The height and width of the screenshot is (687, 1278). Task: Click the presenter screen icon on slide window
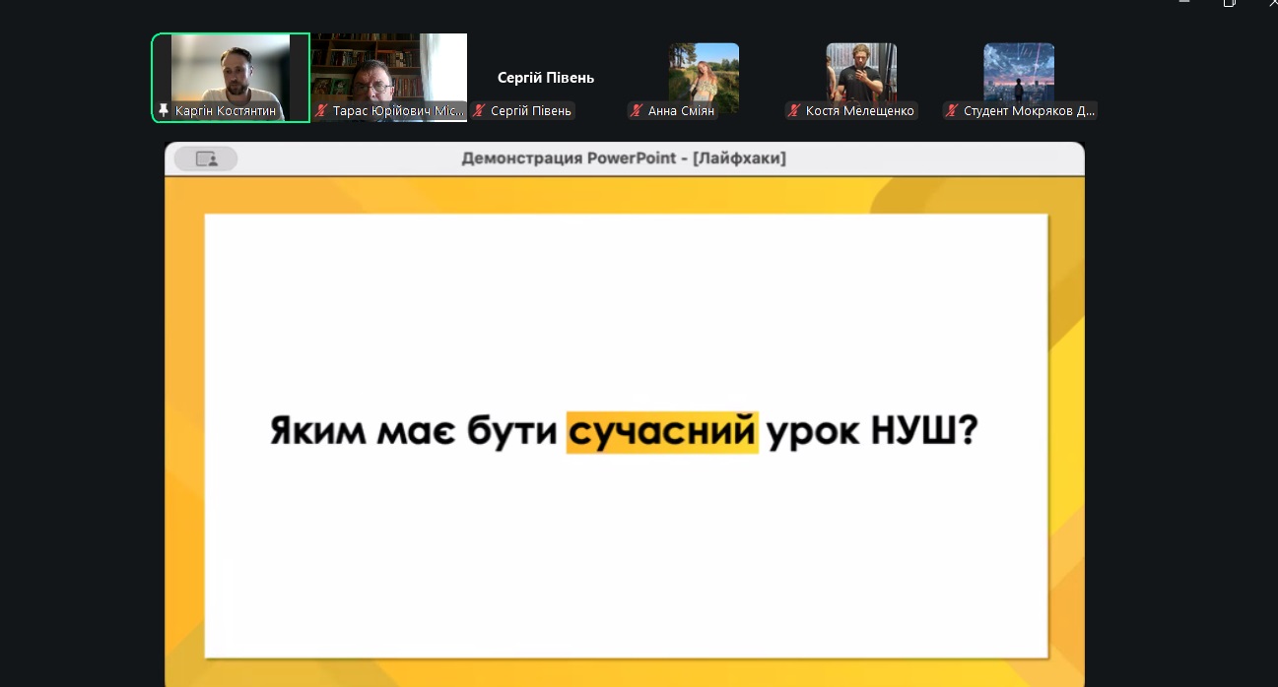[x=206, y=158]
